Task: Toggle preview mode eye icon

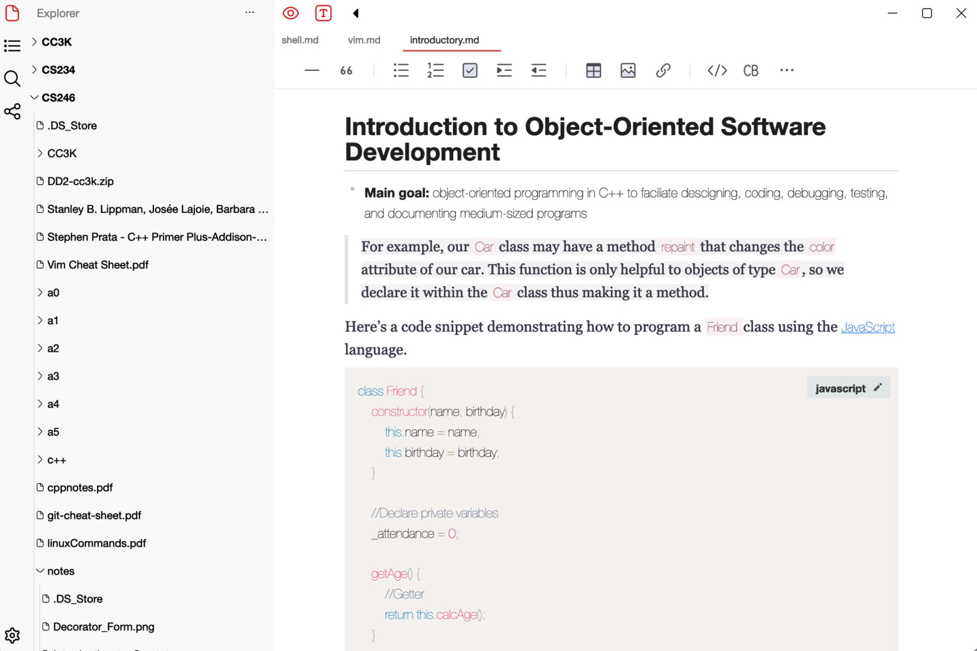Action: pyautogui.click(x=291, y=13)
